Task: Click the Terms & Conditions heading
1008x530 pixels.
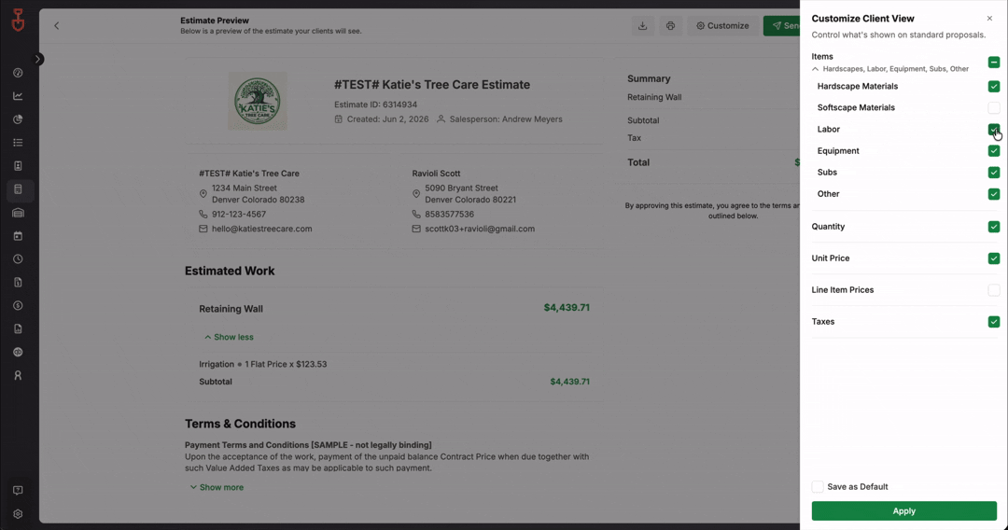Action: click(241, 424)
